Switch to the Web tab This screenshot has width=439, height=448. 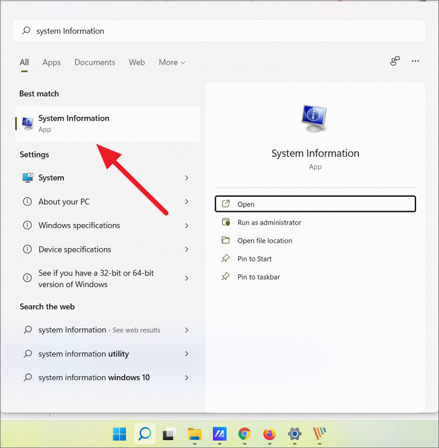(137, 62)
